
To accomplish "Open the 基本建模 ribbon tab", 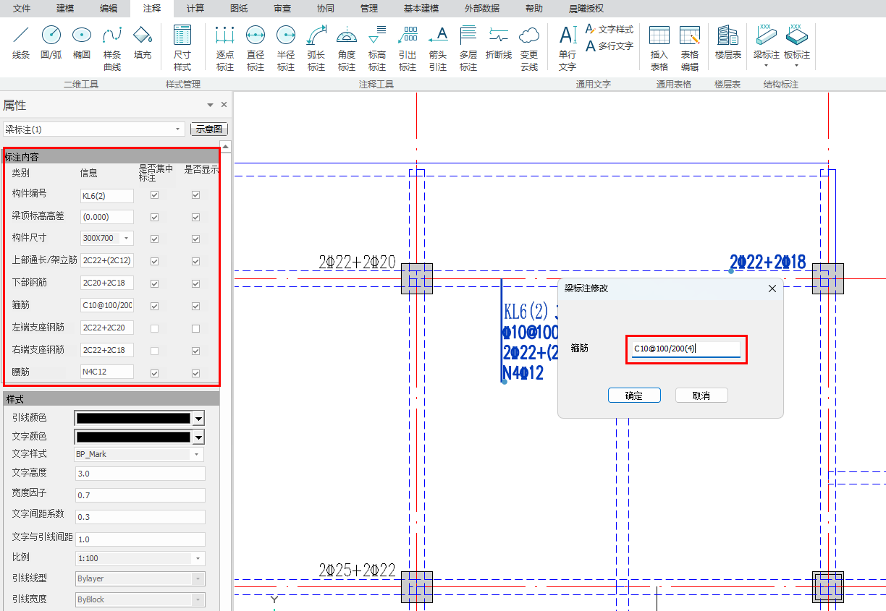I will coord(423,9).
